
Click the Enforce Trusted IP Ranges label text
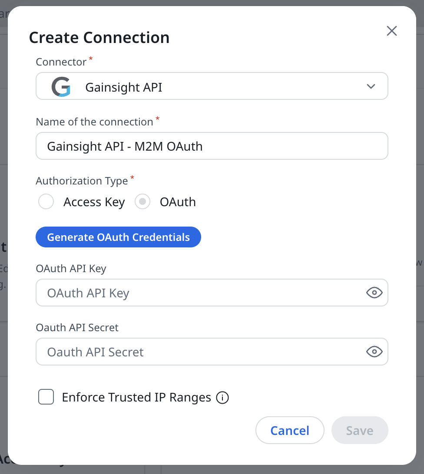[136, 397]
